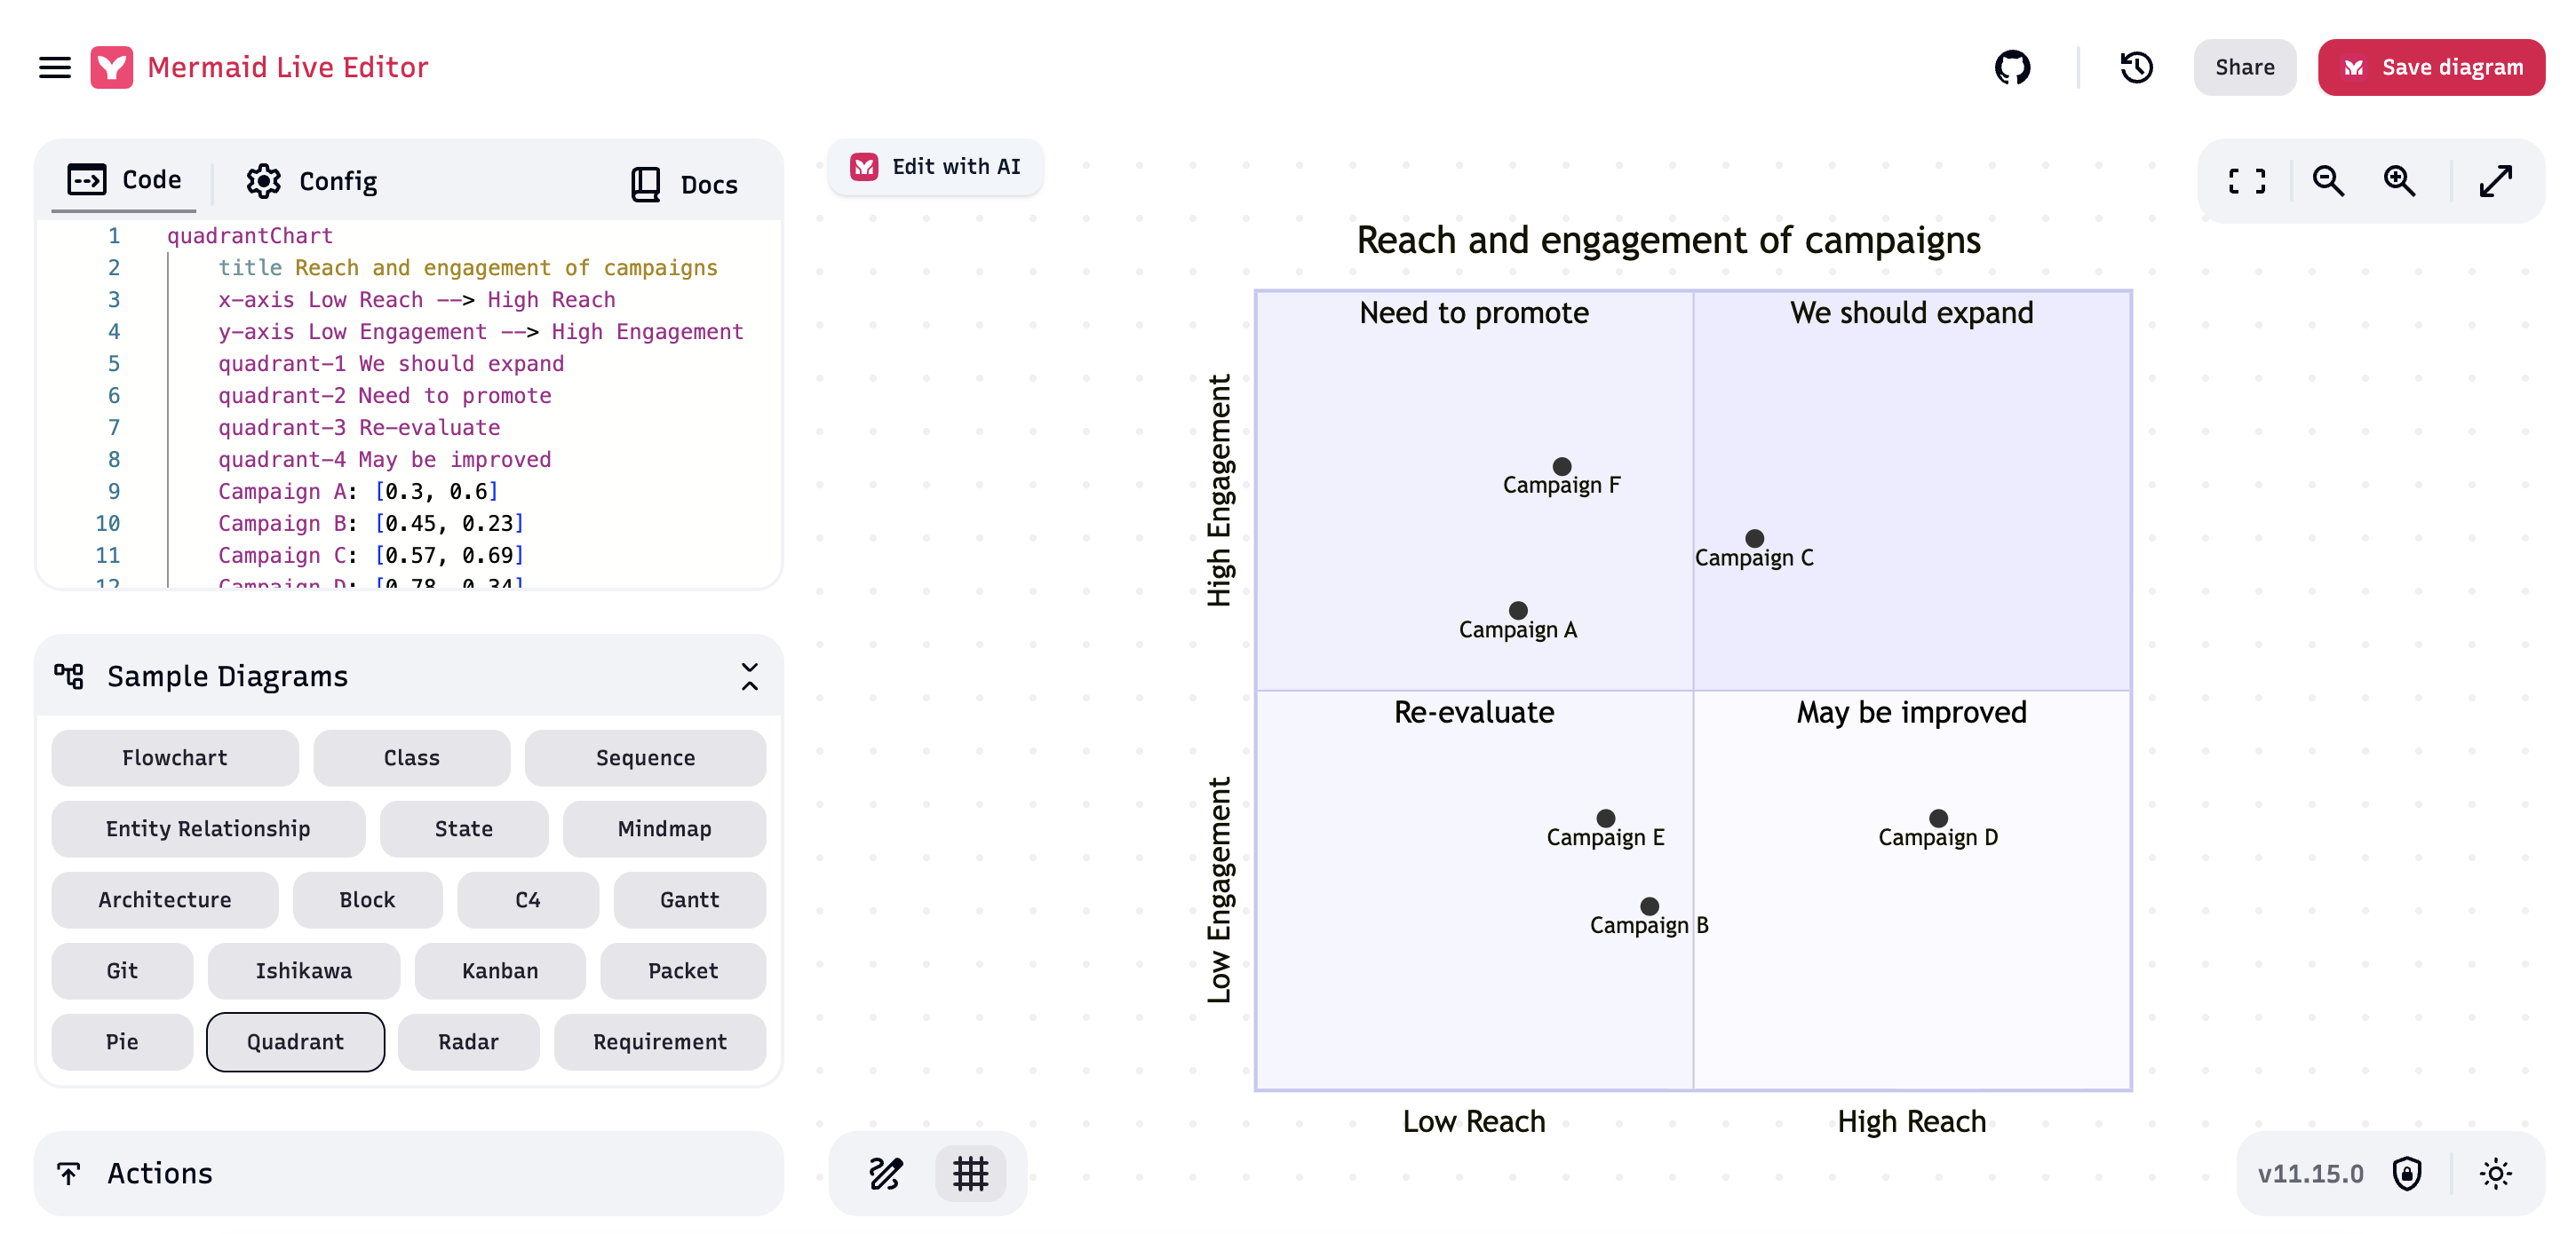This screenshot has width=2576, height=1234.
Task: Open the Docs link
Action: [684, 184]
